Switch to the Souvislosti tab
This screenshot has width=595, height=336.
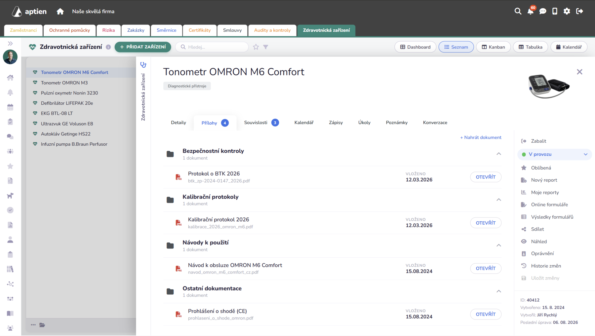[x=261, y=123]
